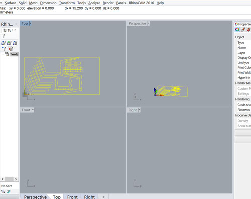
Task: Click the blue-arrow tool icon in second row
Action: 4,49
